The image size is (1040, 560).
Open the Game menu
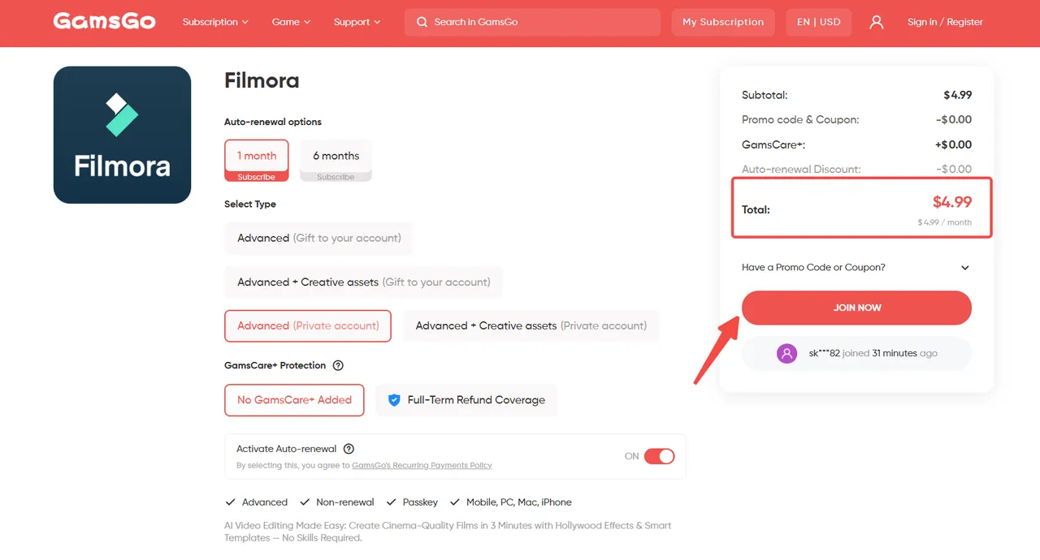pyautogui.click(x=291, y=22)
